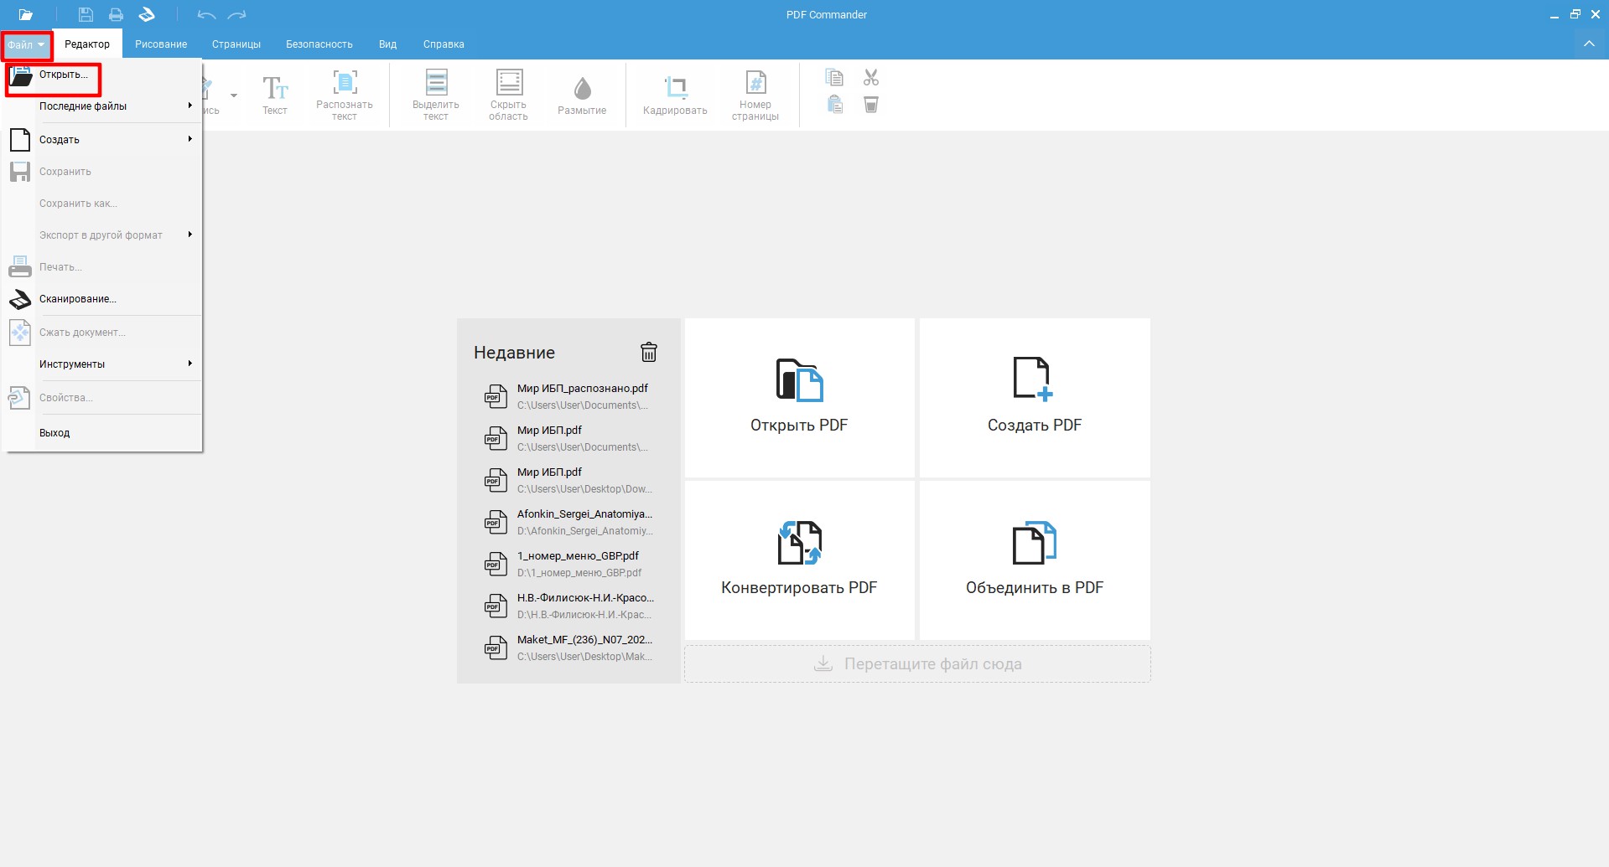1609x867 pixels.
Task: Select Сохранить как... in the File menu
Action: [102, 204]
